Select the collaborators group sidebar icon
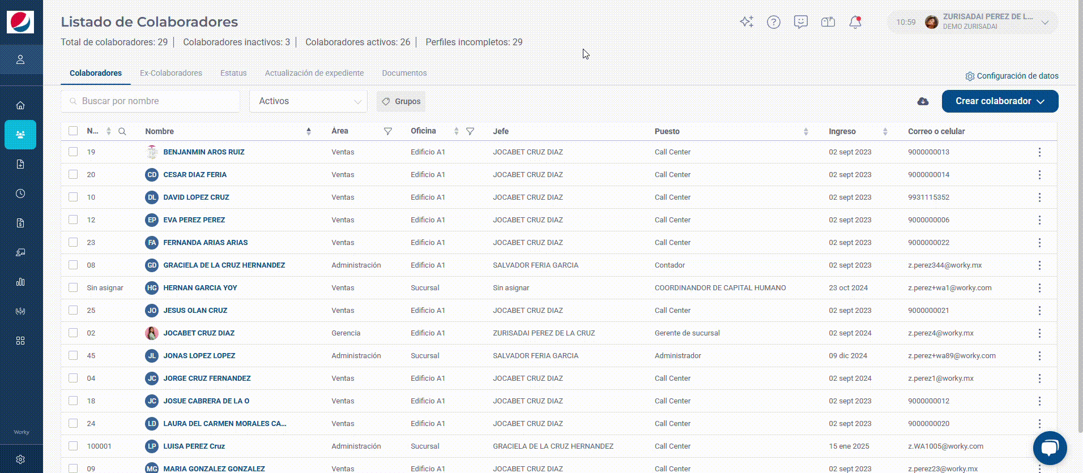The height and width of the screenshot is (473, 1083). 20,135
